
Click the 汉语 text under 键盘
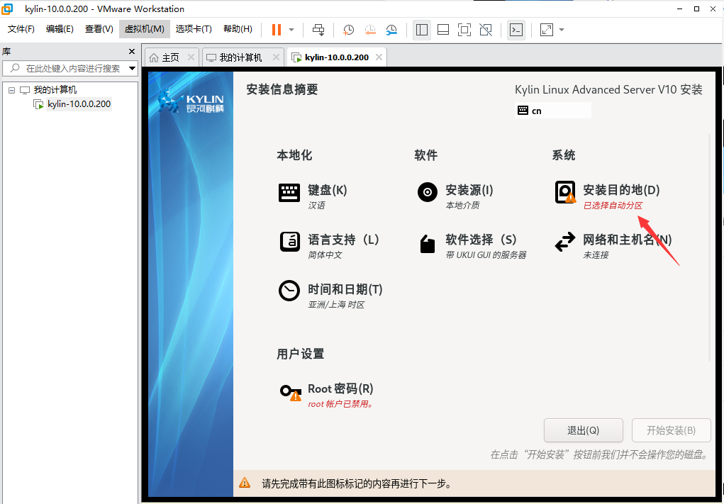(x=316, y=206)
